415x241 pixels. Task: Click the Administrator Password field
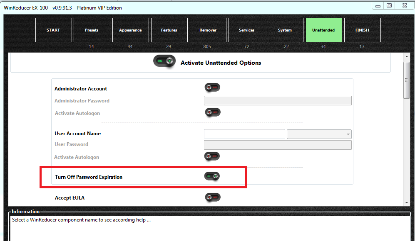click(278, 100)
